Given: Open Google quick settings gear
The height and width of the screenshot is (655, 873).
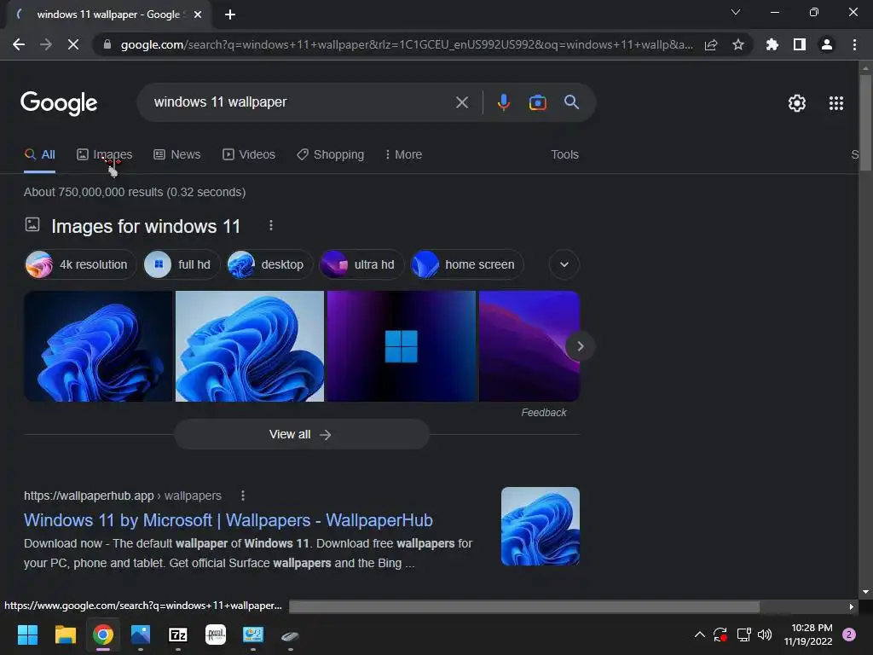Looking at the screenshot, I should (797, 103).
